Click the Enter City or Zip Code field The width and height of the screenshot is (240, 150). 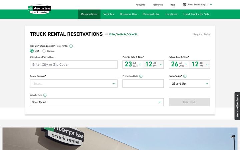tap(74, 64)
